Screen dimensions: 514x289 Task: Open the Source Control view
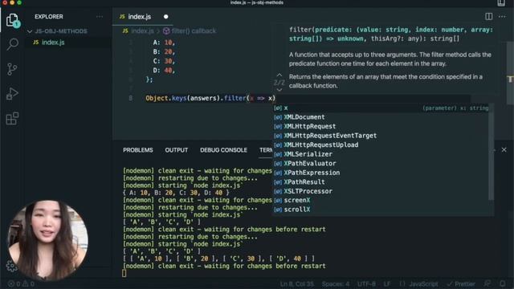click(12, 69)
